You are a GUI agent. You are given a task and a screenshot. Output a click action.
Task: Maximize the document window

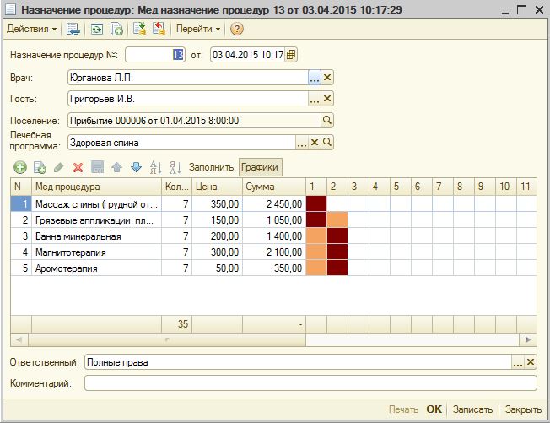click(522, 10)
